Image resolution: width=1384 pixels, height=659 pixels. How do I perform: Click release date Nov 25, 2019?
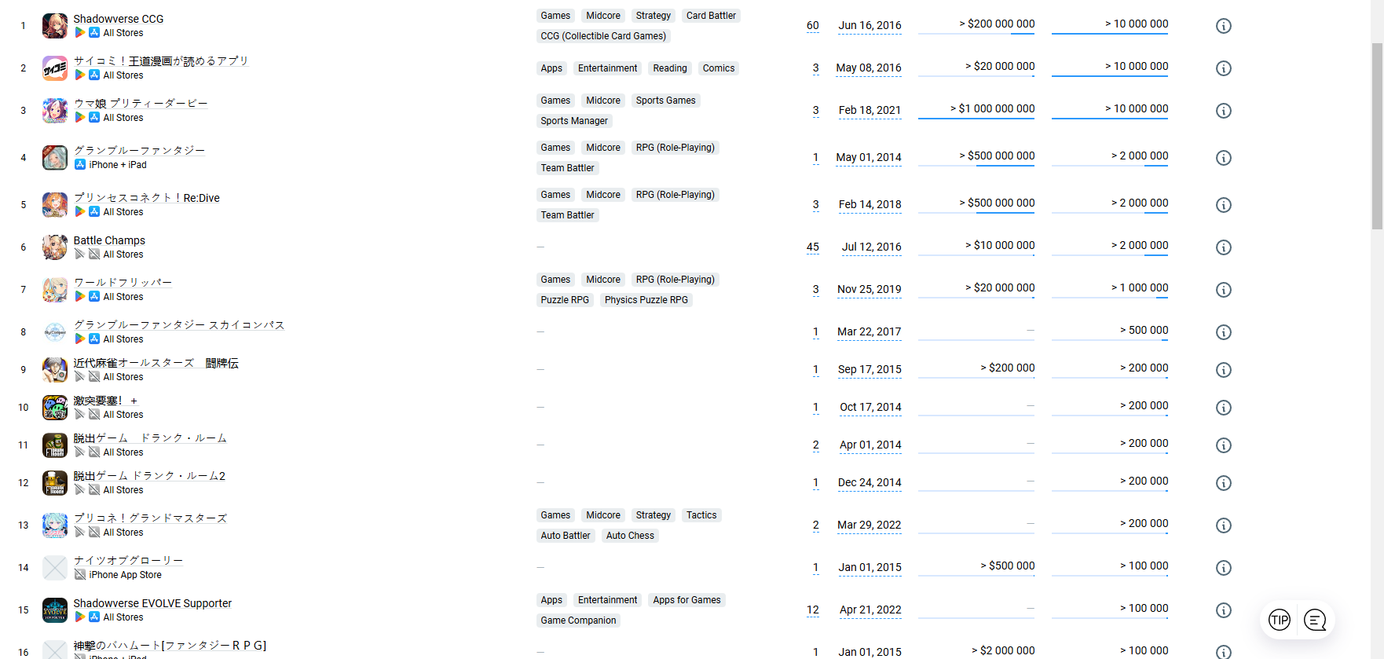[870, 290]
